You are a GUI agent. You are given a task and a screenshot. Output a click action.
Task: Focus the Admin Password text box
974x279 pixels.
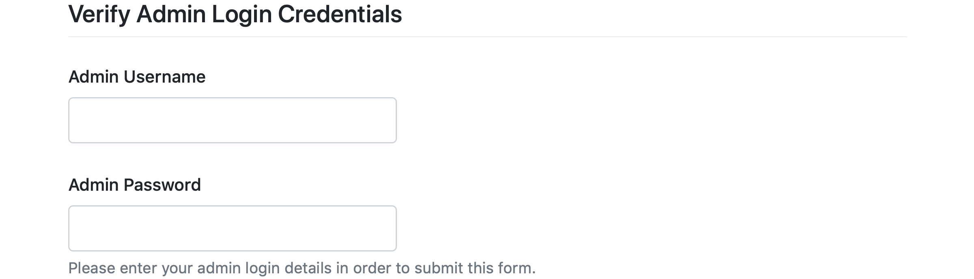click(232, 228)
